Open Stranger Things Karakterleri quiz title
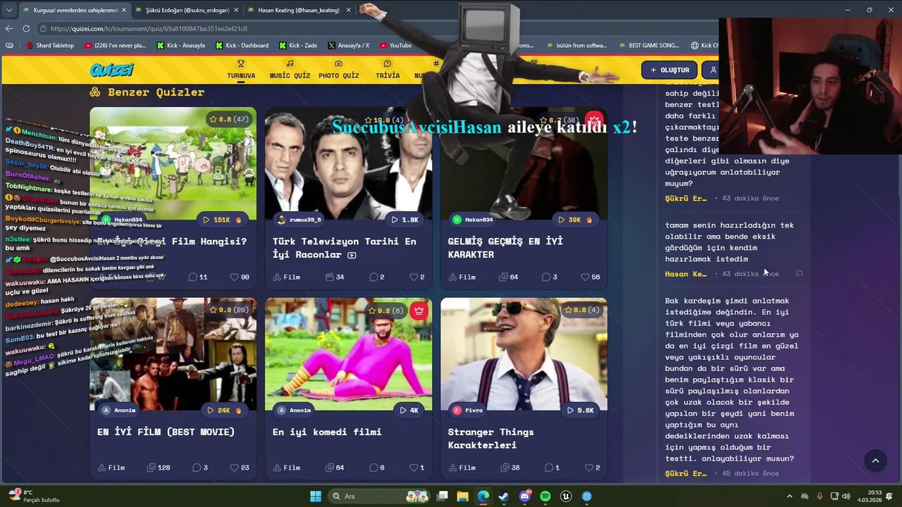 coord(491,438)
